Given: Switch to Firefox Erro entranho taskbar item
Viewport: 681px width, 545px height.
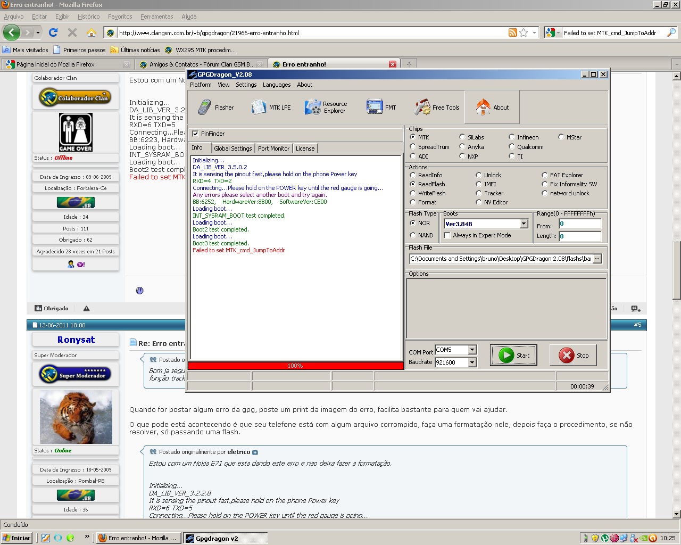Looking at the screenshot, I should [x=138, y=538].
